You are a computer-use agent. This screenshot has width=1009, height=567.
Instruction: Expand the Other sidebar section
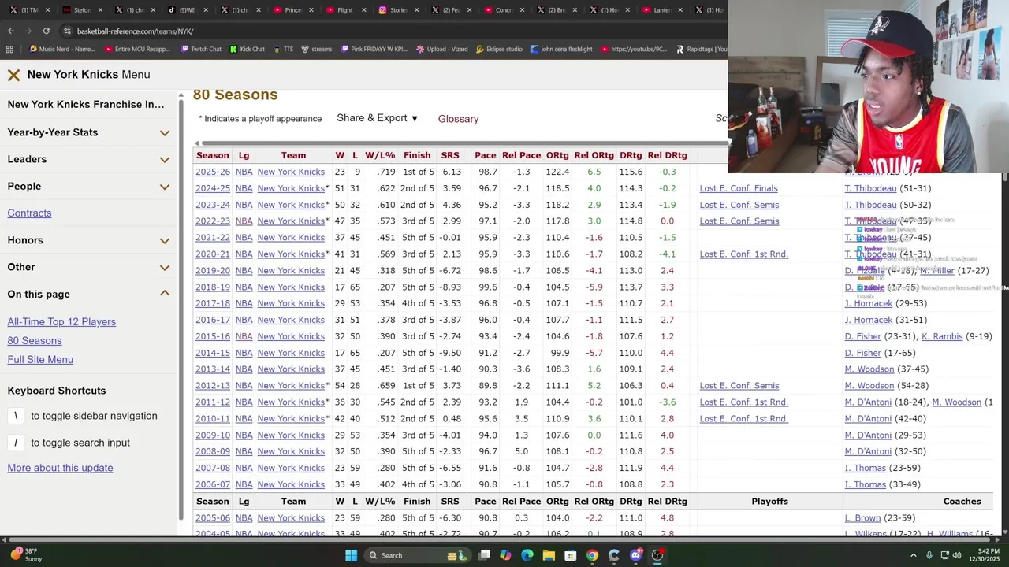[88, 267]
